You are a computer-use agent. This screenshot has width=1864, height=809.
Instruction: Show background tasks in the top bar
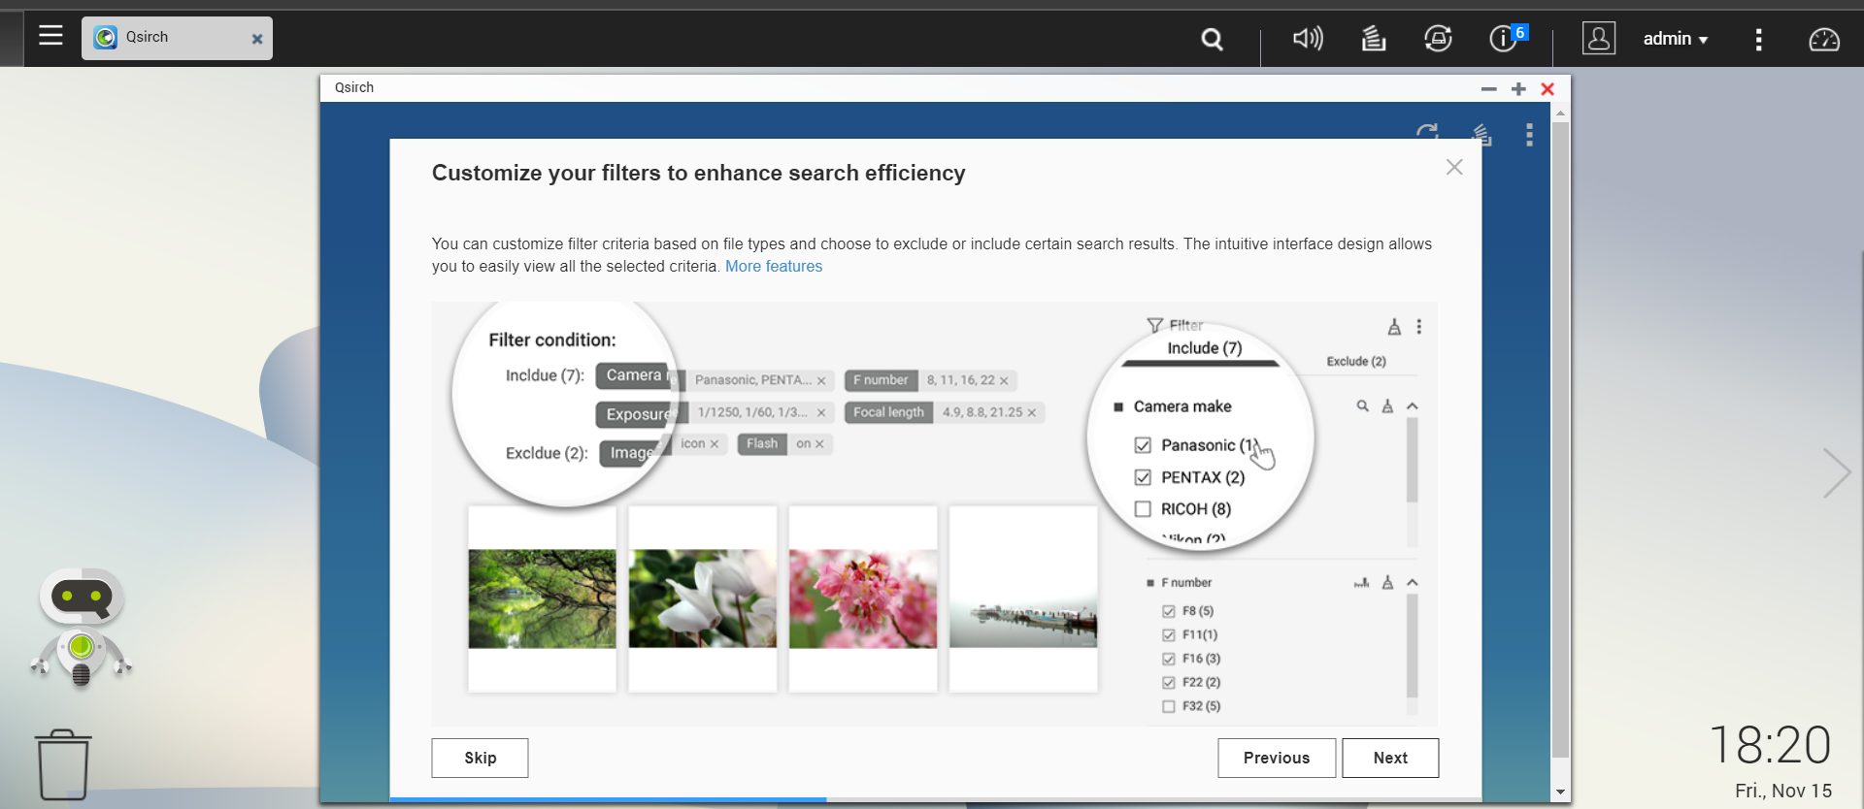pyautogui.click(x=1374, y=39)
